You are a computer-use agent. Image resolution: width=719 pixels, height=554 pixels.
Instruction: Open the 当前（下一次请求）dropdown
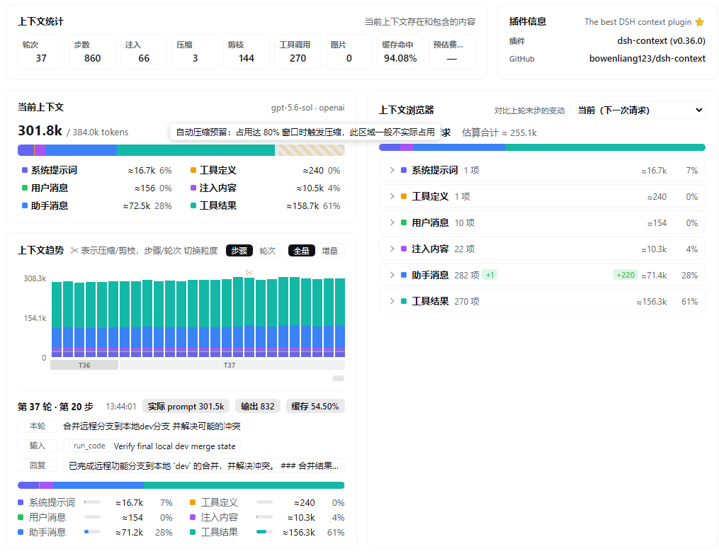tap(638, 110)
